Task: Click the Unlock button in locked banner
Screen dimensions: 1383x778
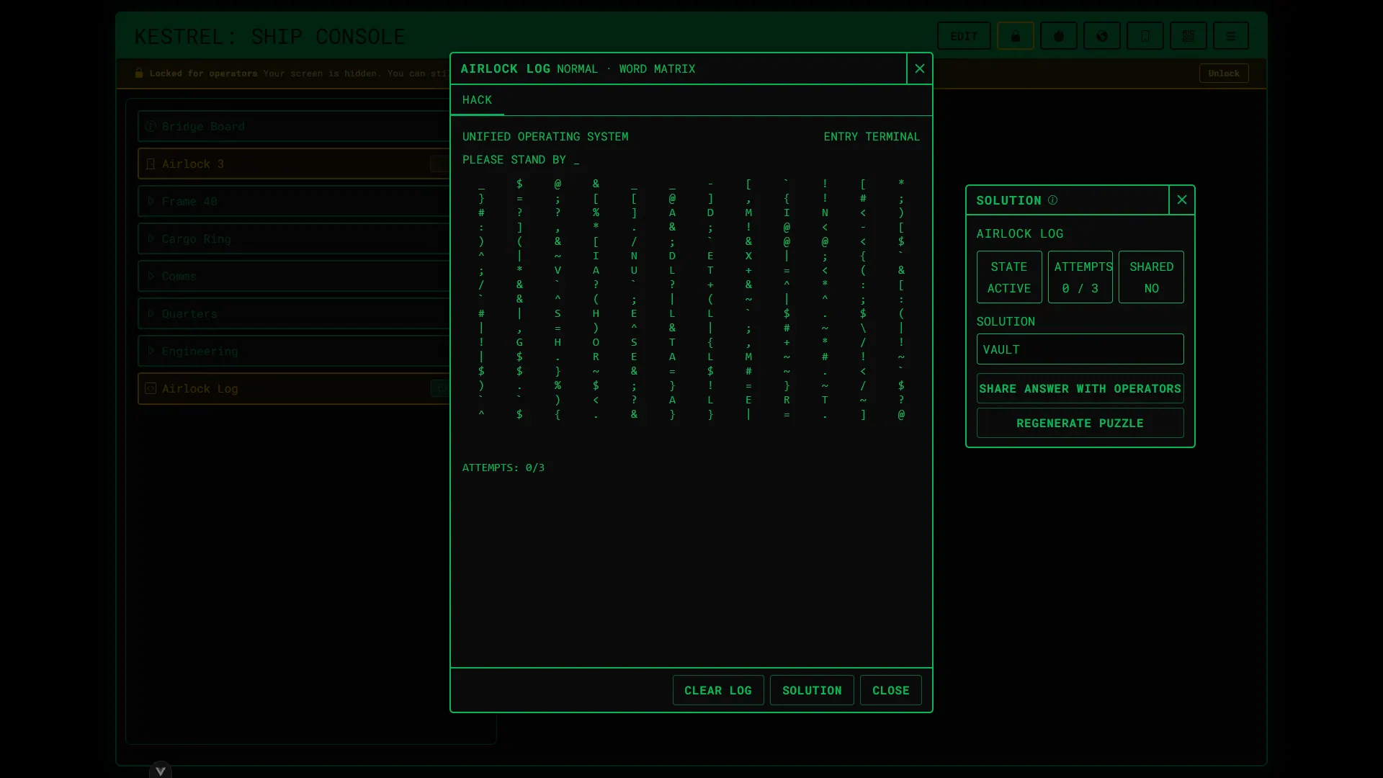Action: [1224, 73]
